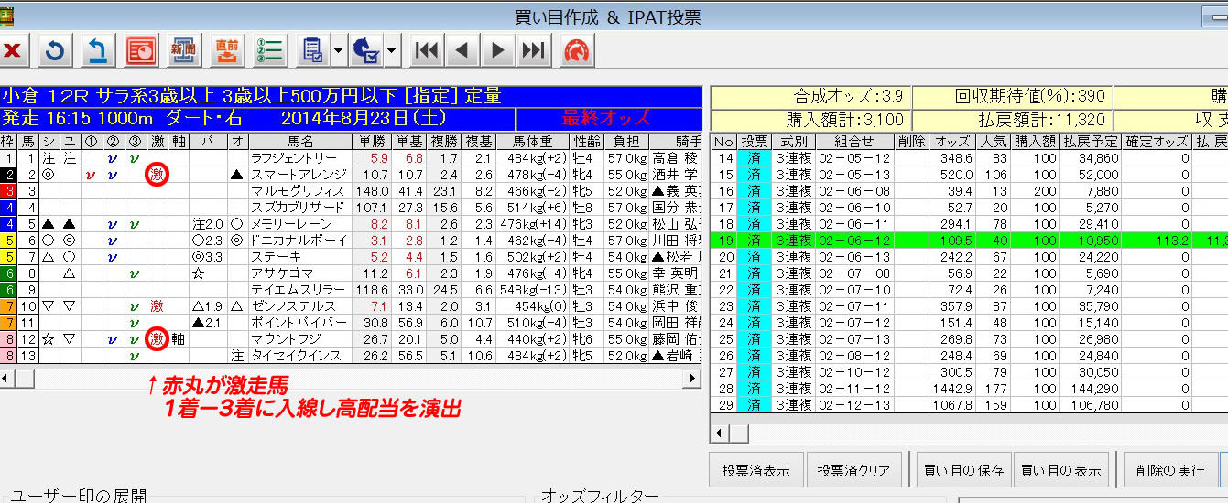
Task: Click odds value 1442.9 in bets table
Action: (x=952, y=389)
